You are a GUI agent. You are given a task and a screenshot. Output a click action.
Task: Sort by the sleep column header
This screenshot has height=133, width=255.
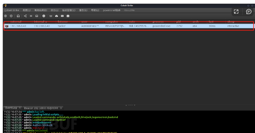click(x=231, y=22)
